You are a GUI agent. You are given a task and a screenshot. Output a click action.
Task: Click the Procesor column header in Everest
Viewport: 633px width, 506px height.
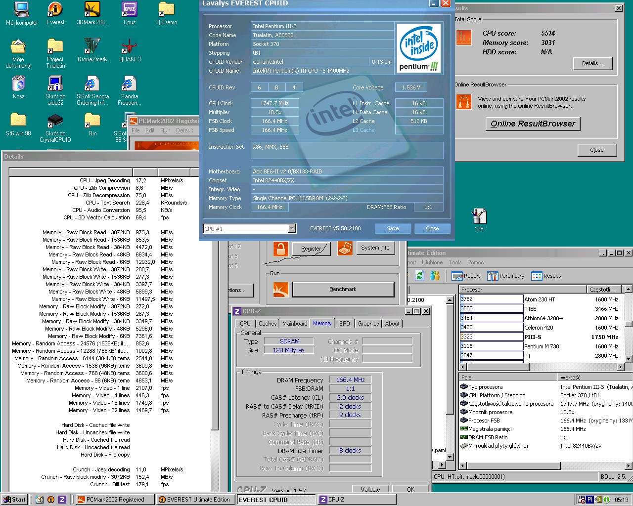(x=522, y=289)
